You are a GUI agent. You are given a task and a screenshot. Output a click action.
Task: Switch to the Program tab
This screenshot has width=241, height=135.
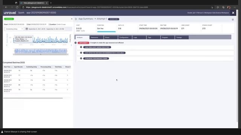168,37
